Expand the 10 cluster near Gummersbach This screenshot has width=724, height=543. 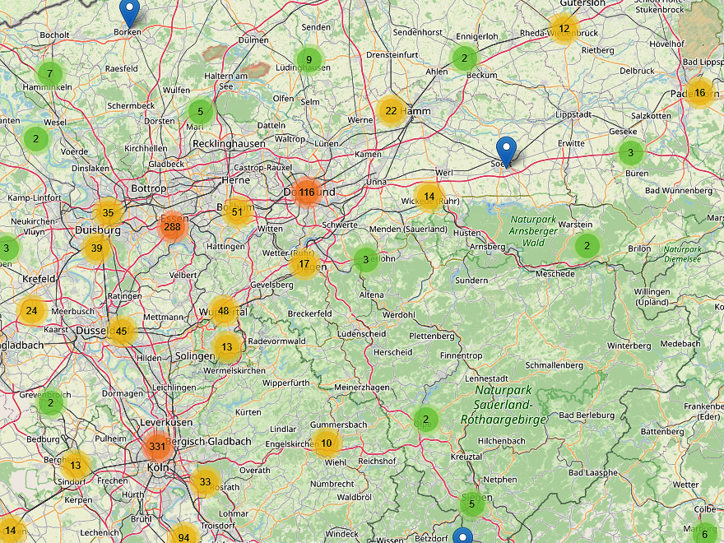click(327, 443)
